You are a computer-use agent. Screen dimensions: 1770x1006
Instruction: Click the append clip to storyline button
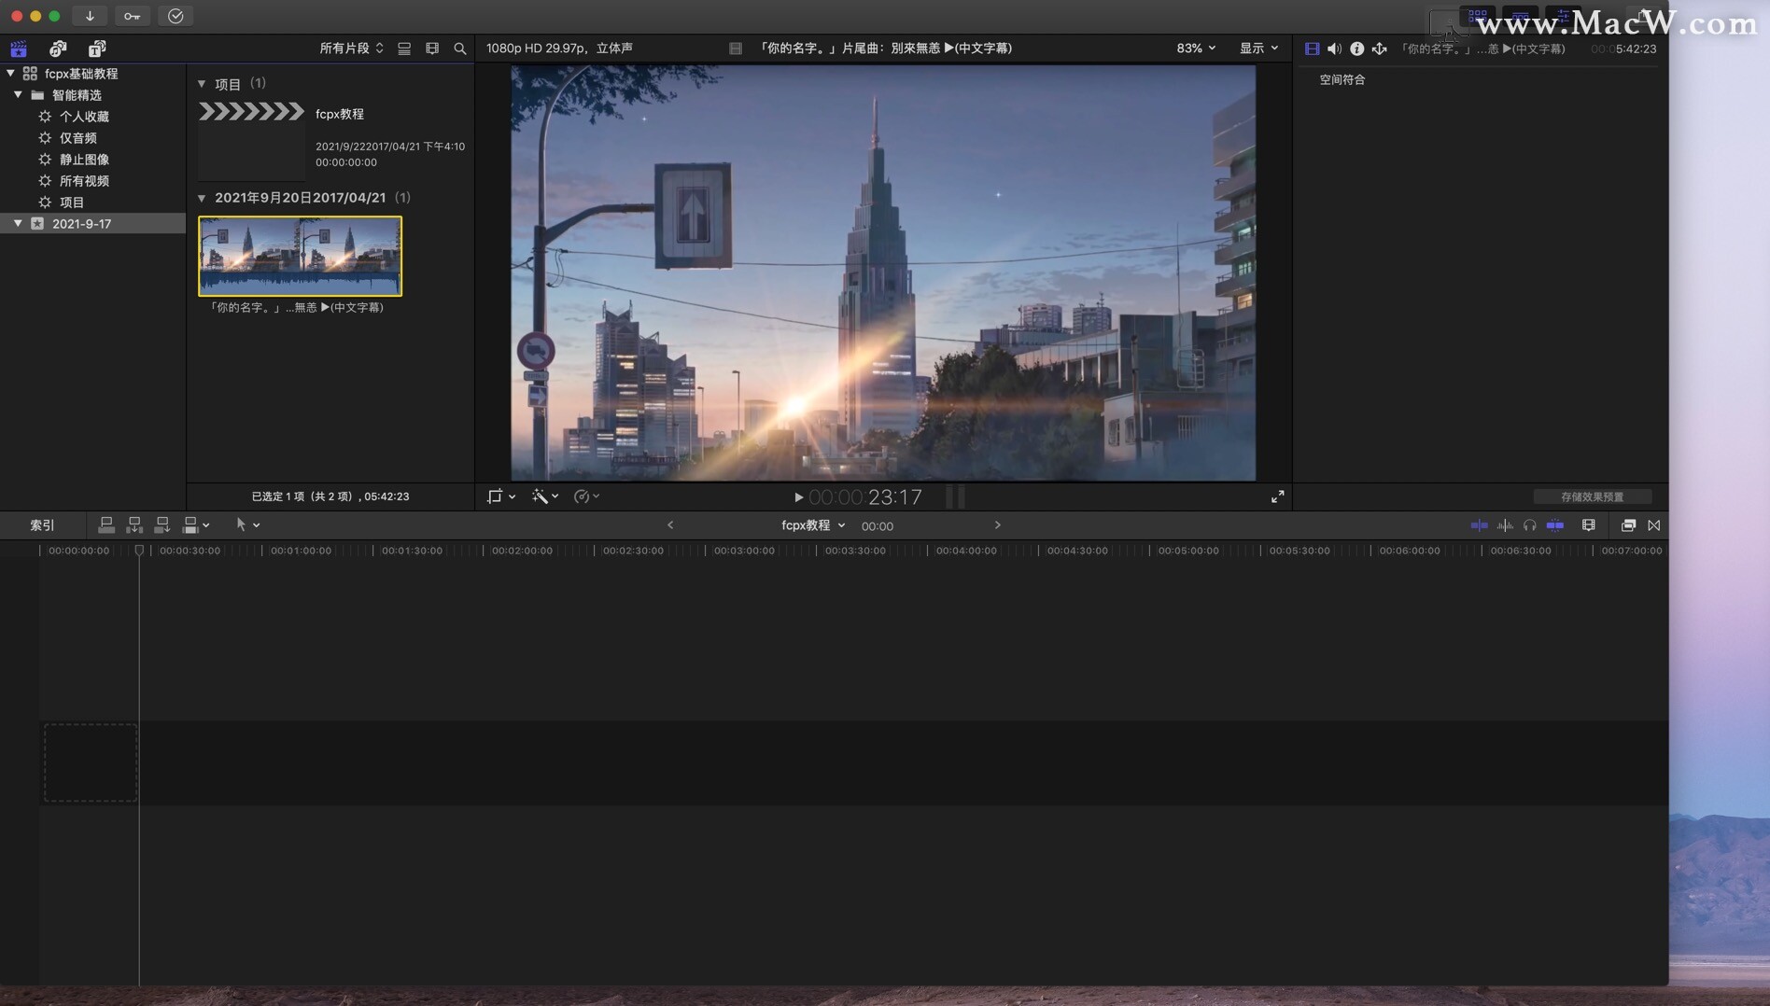pyautogui.click(x=162, y=525)
